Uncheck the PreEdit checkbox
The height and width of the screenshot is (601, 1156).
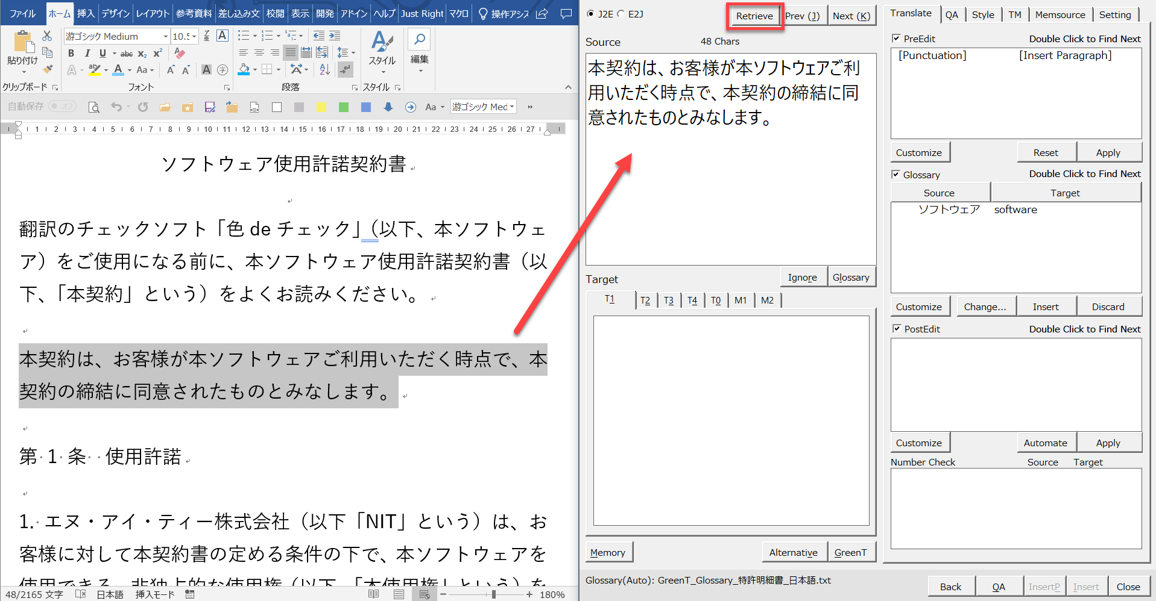896,39
